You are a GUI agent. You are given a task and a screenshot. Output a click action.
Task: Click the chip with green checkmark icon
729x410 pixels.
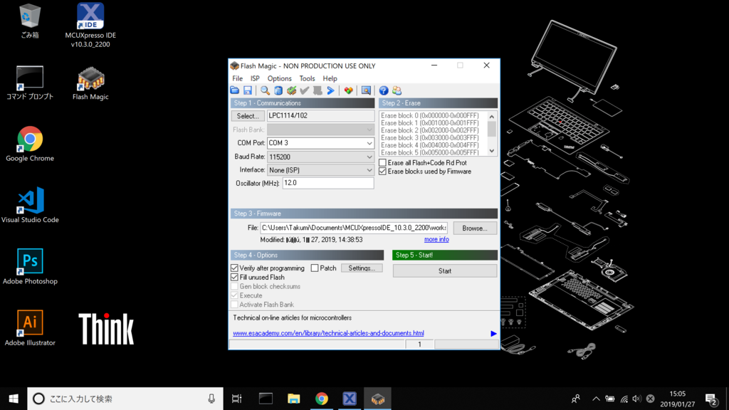pyautogui.click(x=291, y=90)
